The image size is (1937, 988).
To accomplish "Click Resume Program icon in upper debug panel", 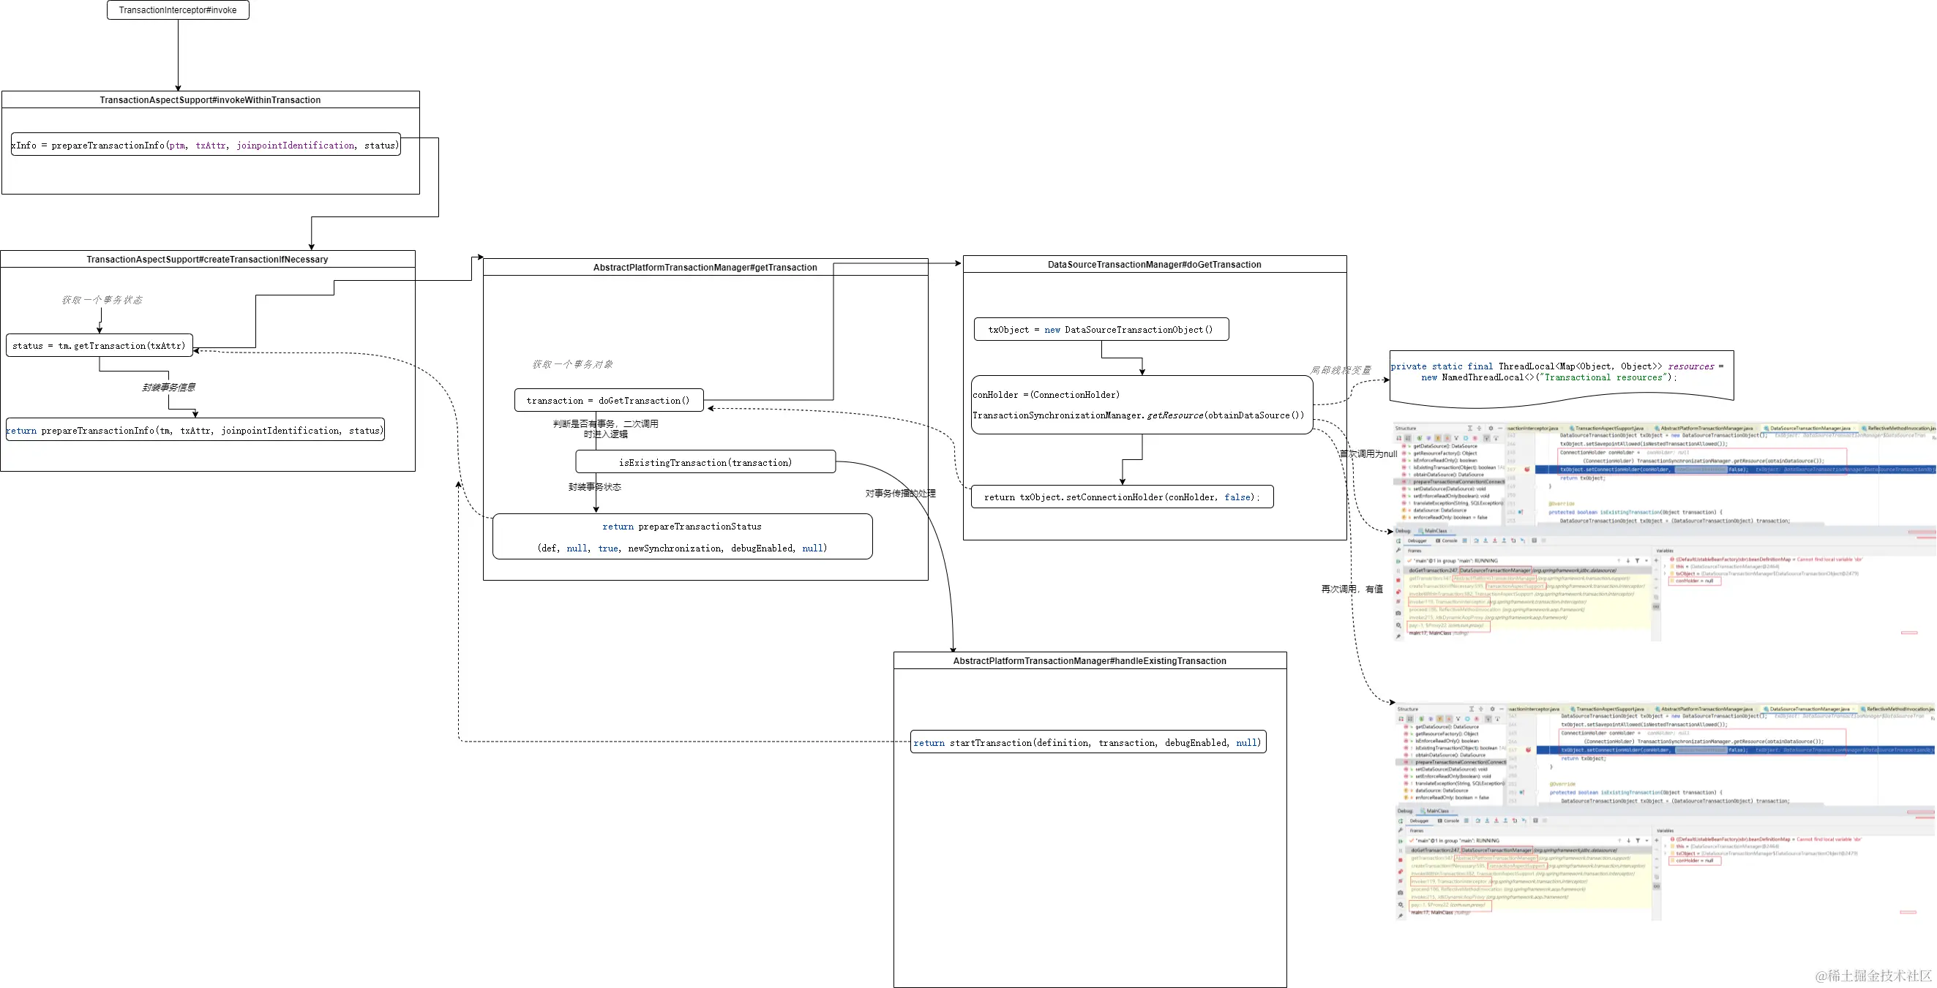I will 1398,561.
